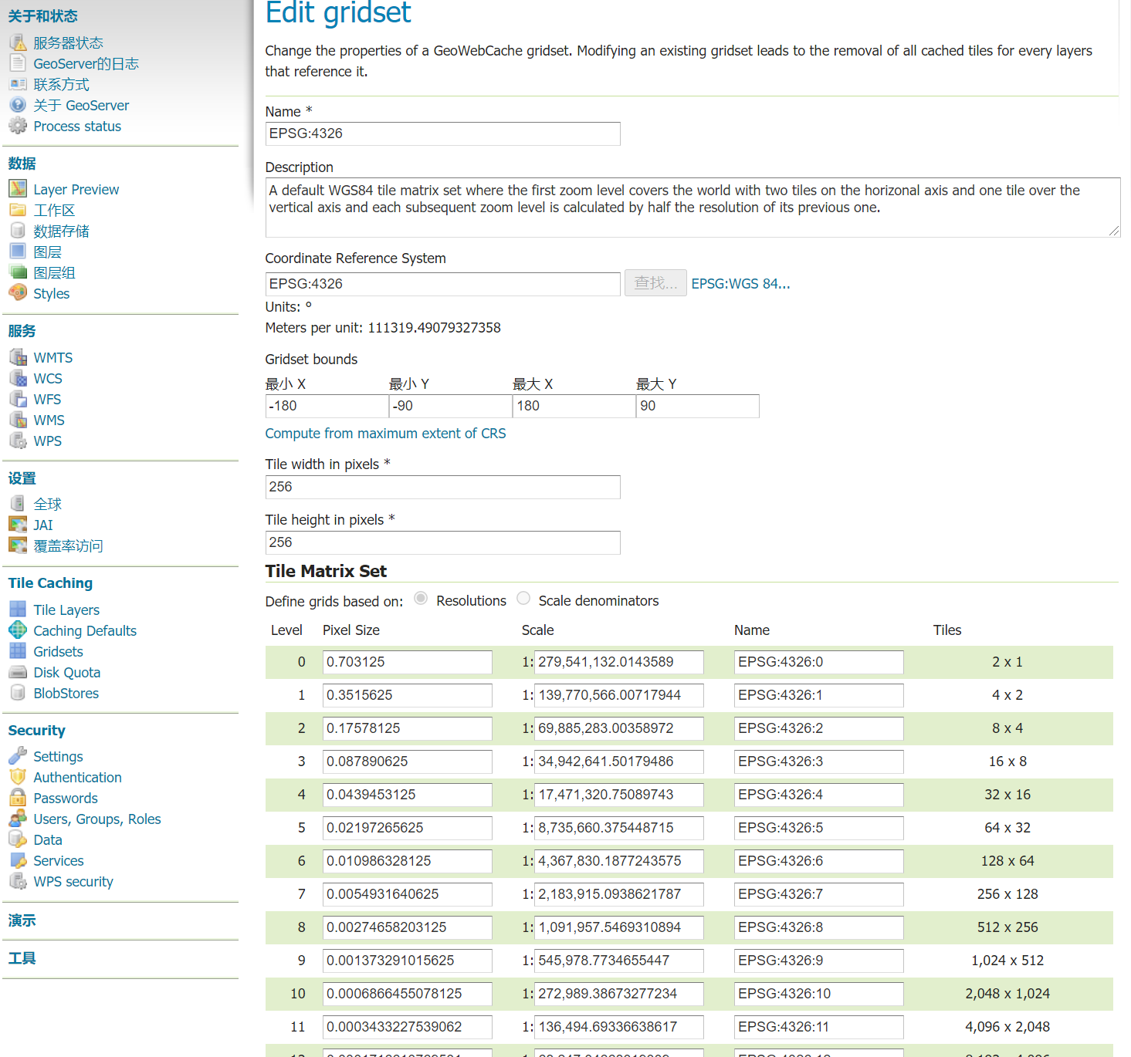Click Compute from maximum extent of CRS
This screenshot has width=1131, height=1057.
coord(385,434)
